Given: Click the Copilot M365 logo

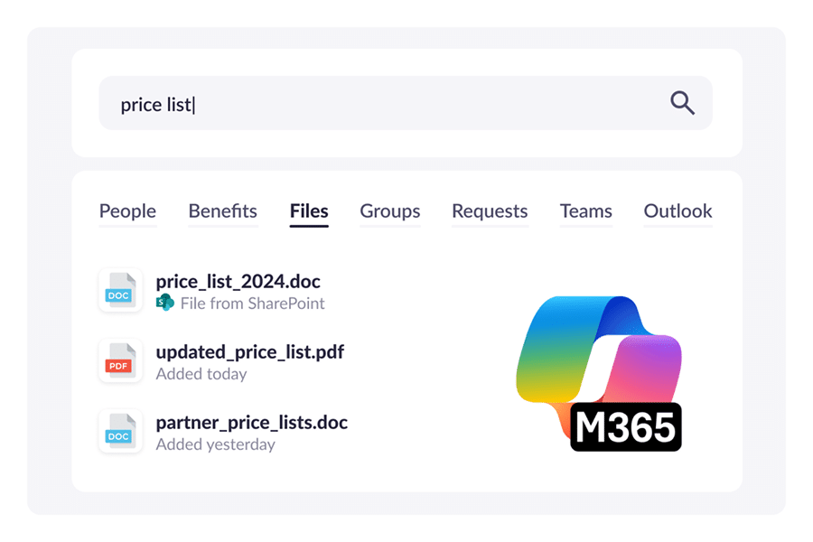Looking at the screenshot, I should 599,373.
